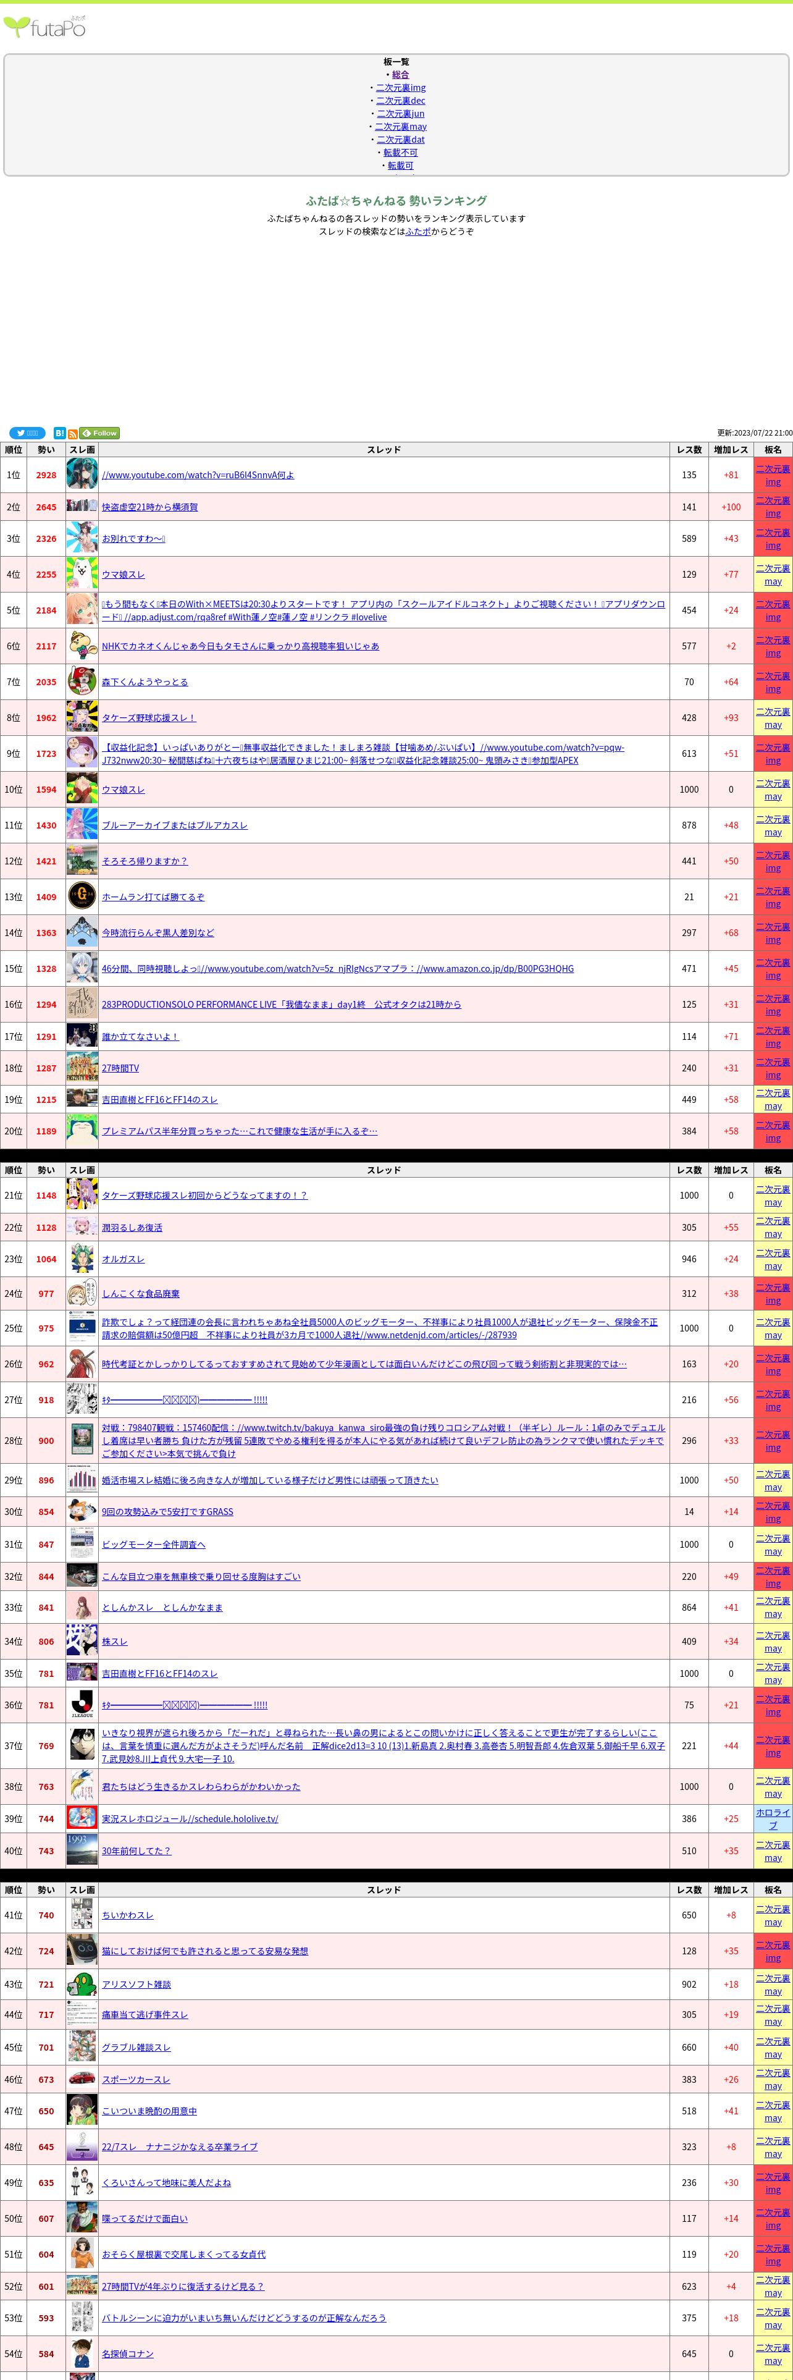Select 二次元裏jun board
793x2380 pixels.
click(x=401, y=114)
